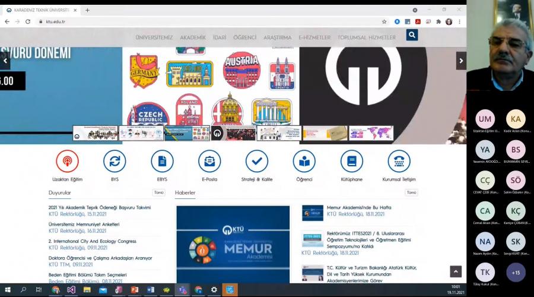Go to next slide with right arrow
The image size is (534, 297).
[461, 60]
